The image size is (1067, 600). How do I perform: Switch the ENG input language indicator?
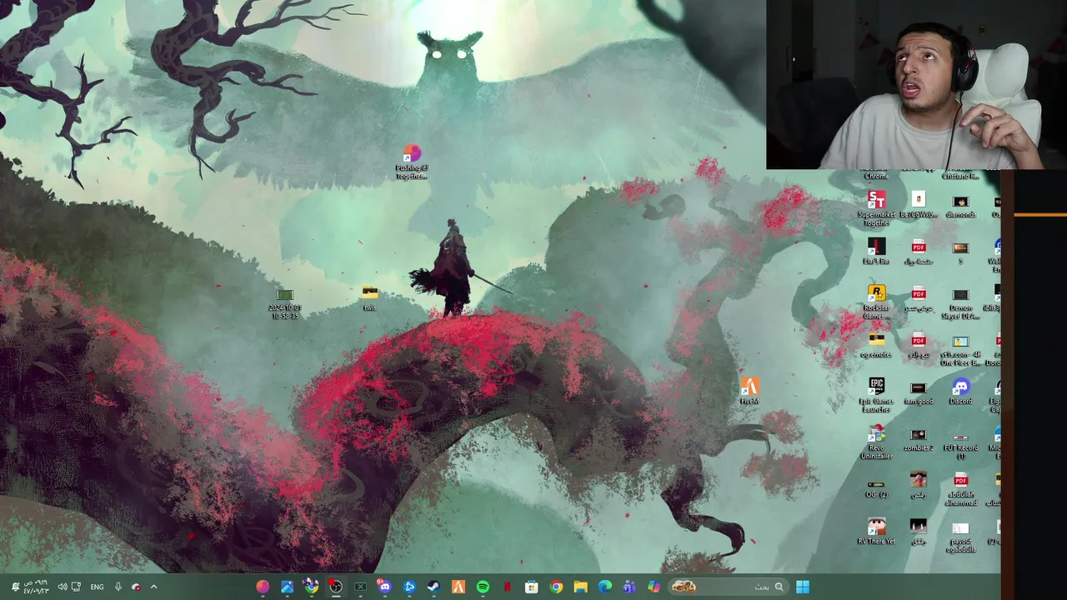click(97, 587)
